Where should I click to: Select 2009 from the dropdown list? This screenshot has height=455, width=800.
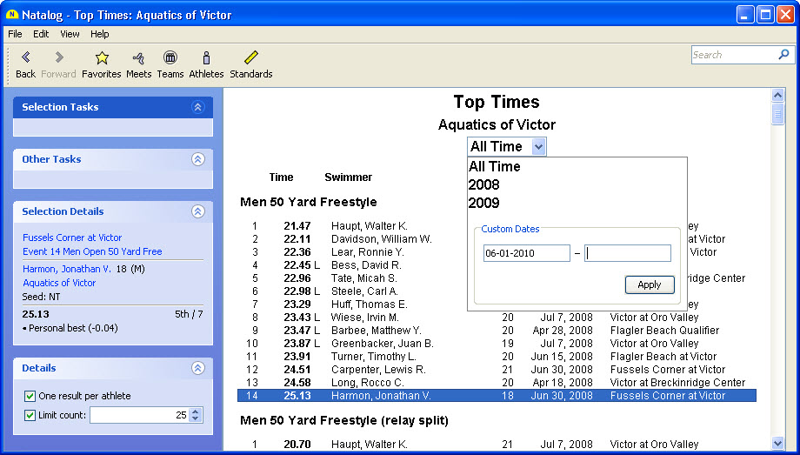484,204
